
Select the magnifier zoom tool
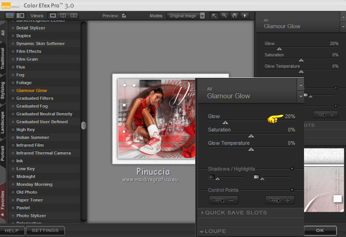(224, 15)
